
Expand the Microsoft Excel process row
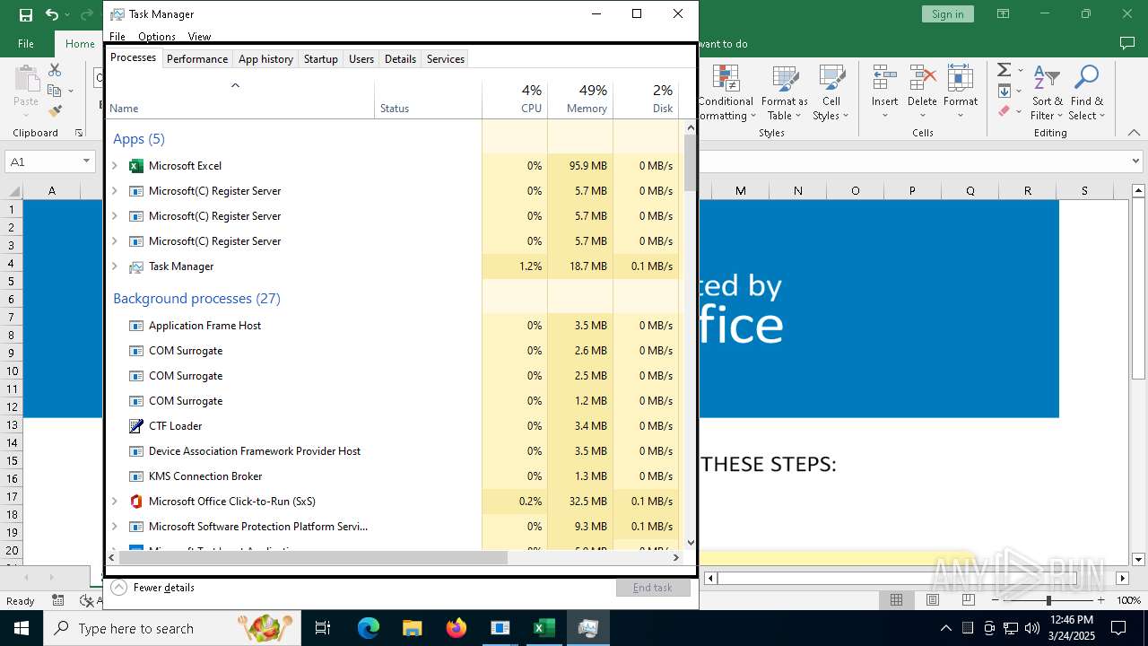click(x=114, y=166)
